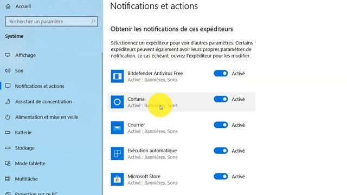Click the Accueil home icon
Screen dimensions: 347x195
point(8,6)
